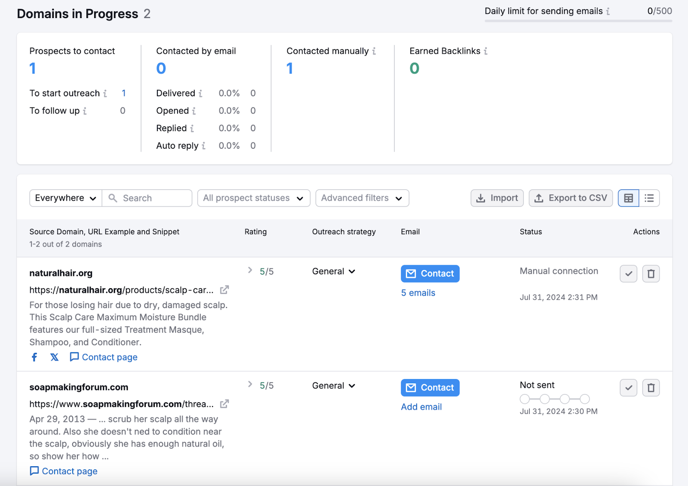Viewport: 688px width, 486px height.
Task: Mark naturalhair.org as done with checkmark
Action: (x=628, y=274)
